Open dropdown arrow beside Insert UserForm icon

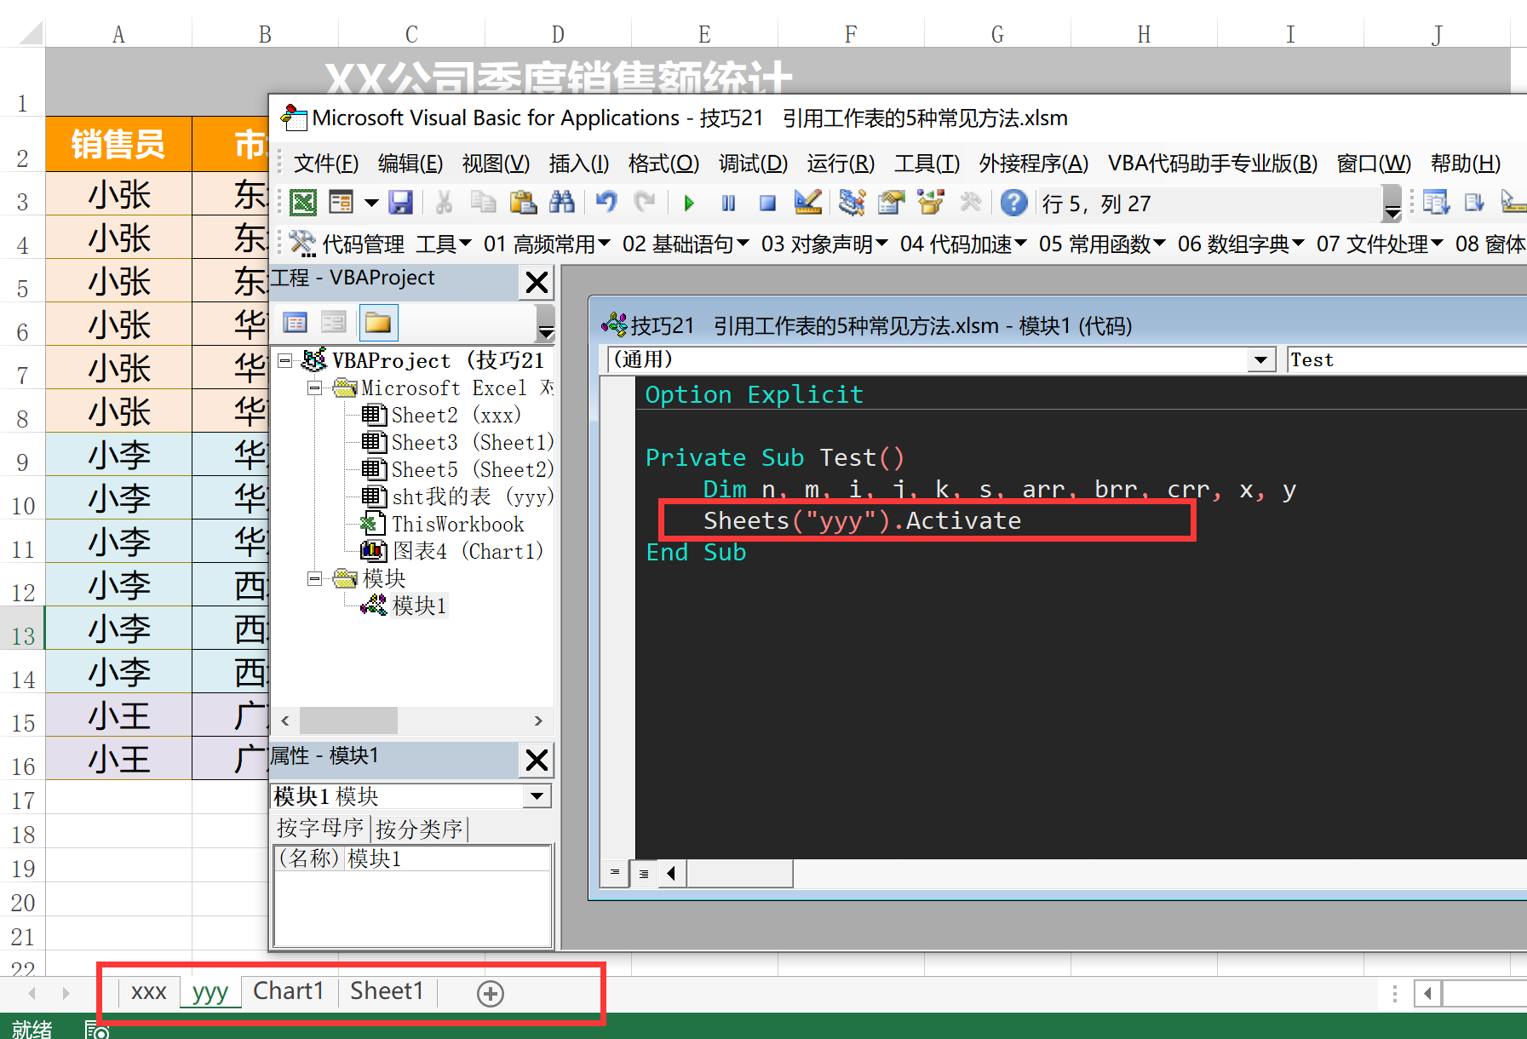pos(371,203)
